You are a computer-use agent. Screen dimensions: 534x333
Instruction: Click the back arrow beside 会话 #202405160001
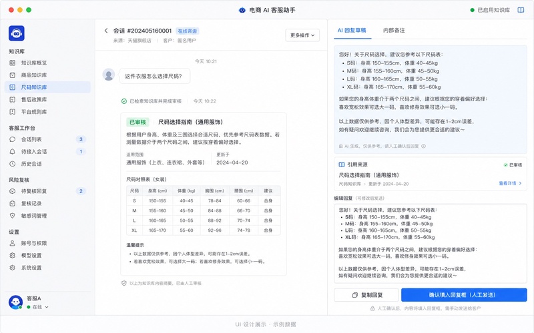(x=106, y=31)
